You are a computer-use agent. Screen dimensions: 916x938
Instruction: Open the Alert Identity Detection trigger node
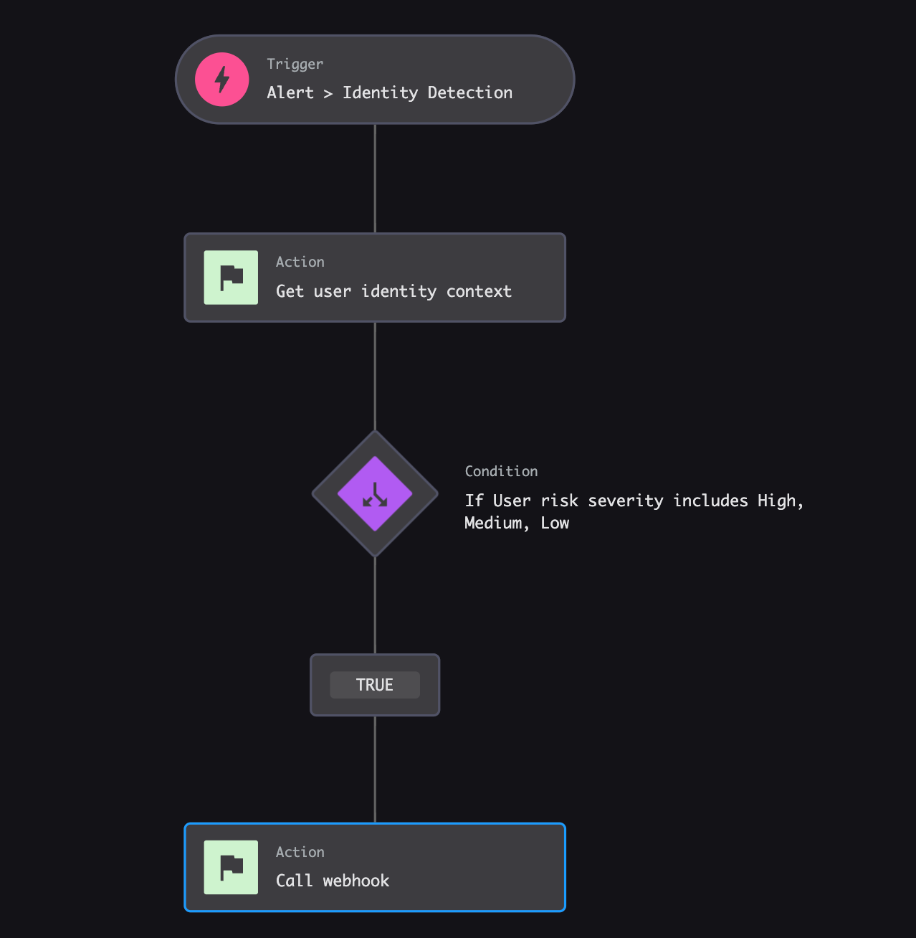point(374,79)
